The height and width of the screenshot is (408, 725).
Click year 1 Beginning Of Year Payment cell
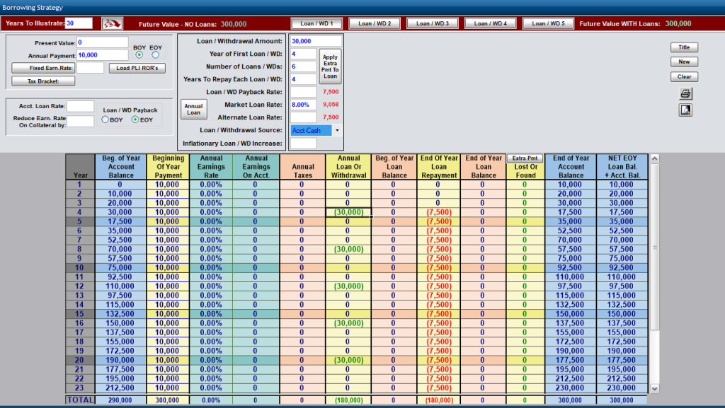point(168,185)
